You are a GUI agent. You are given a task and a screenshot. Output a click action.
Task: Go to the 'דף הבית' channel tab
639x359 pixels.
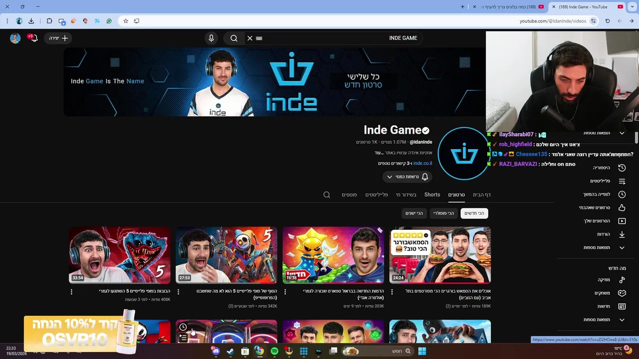pos(482,195)
